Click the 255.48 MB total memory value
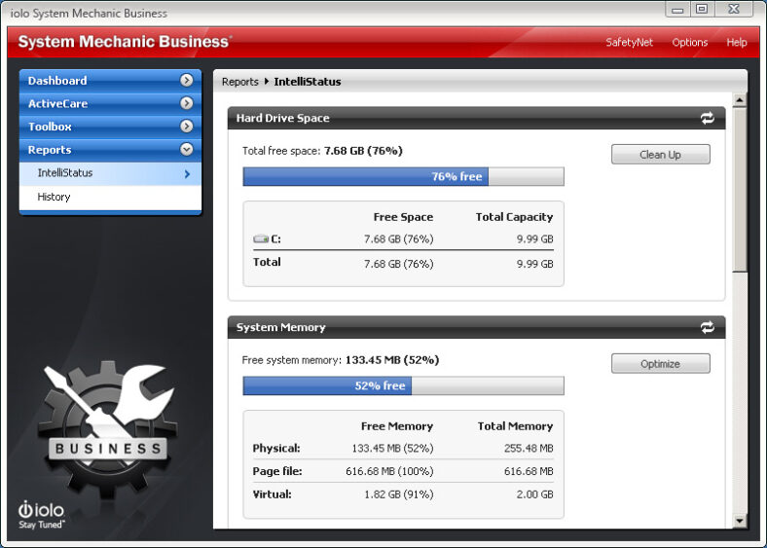767x548 pixels. [529, 448]
